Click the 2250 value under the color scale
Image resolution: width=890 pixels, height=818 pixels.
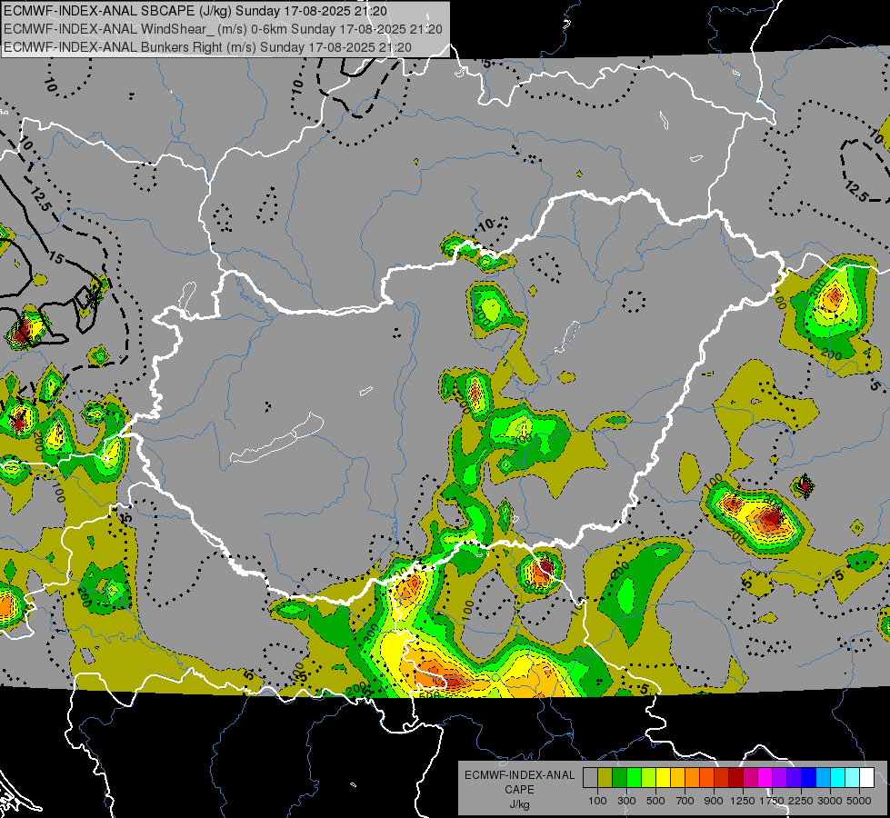point(801,801)
